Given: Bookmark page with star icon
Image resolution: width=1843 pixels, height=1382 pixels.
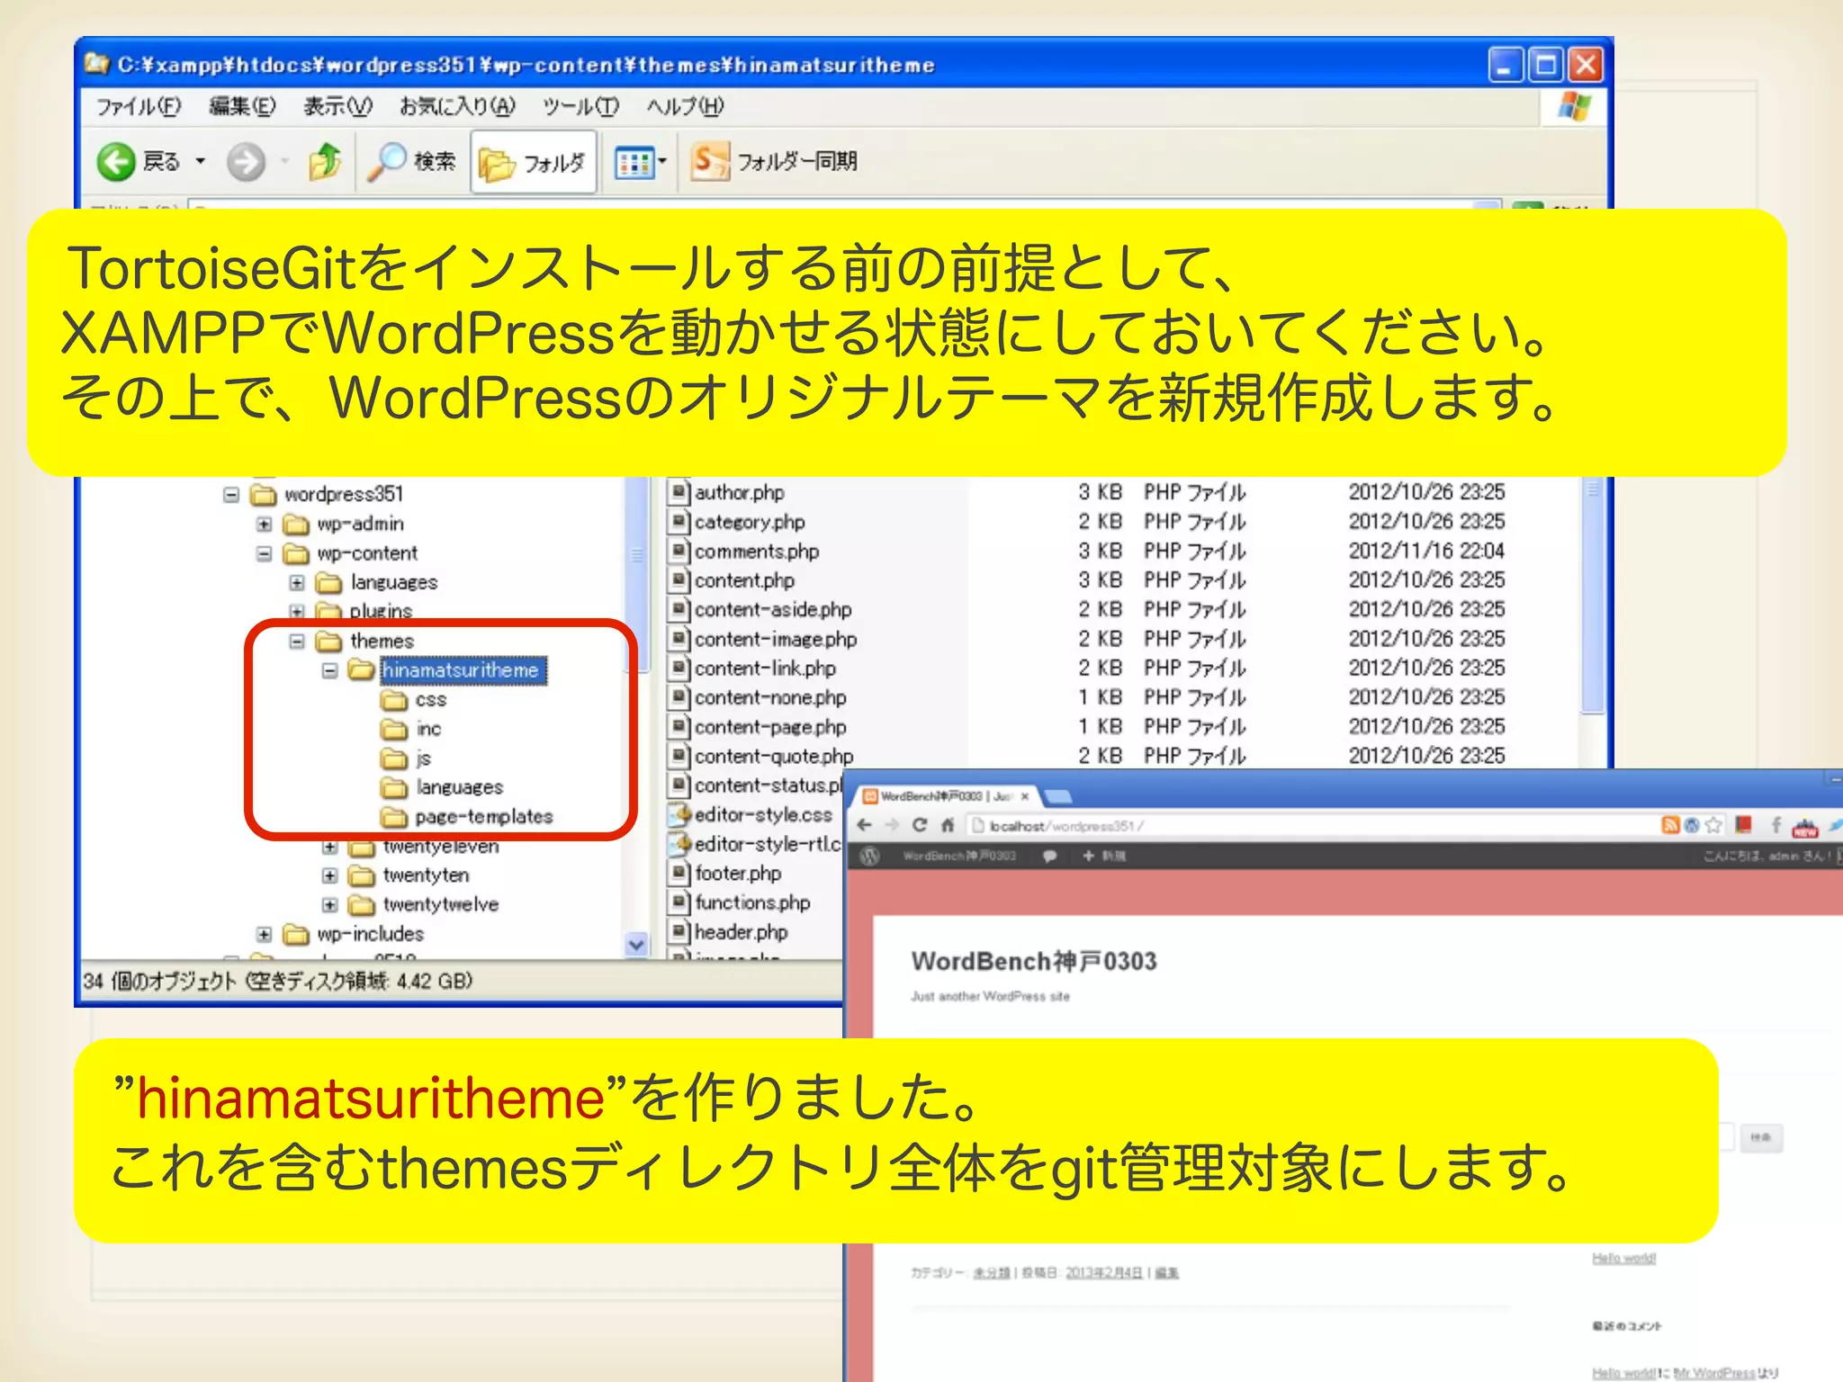Looking at the screenshot, I should click(1713, 825).
